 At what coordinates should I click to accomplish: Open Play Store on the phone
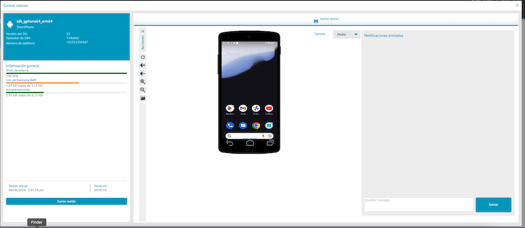[230, 108]
